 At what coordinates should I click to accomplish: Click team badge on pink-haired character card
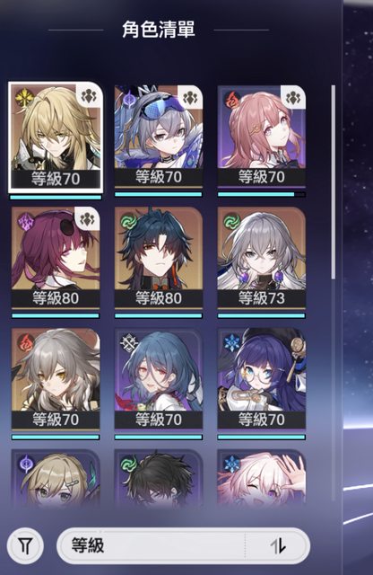[x=293, y=98]
